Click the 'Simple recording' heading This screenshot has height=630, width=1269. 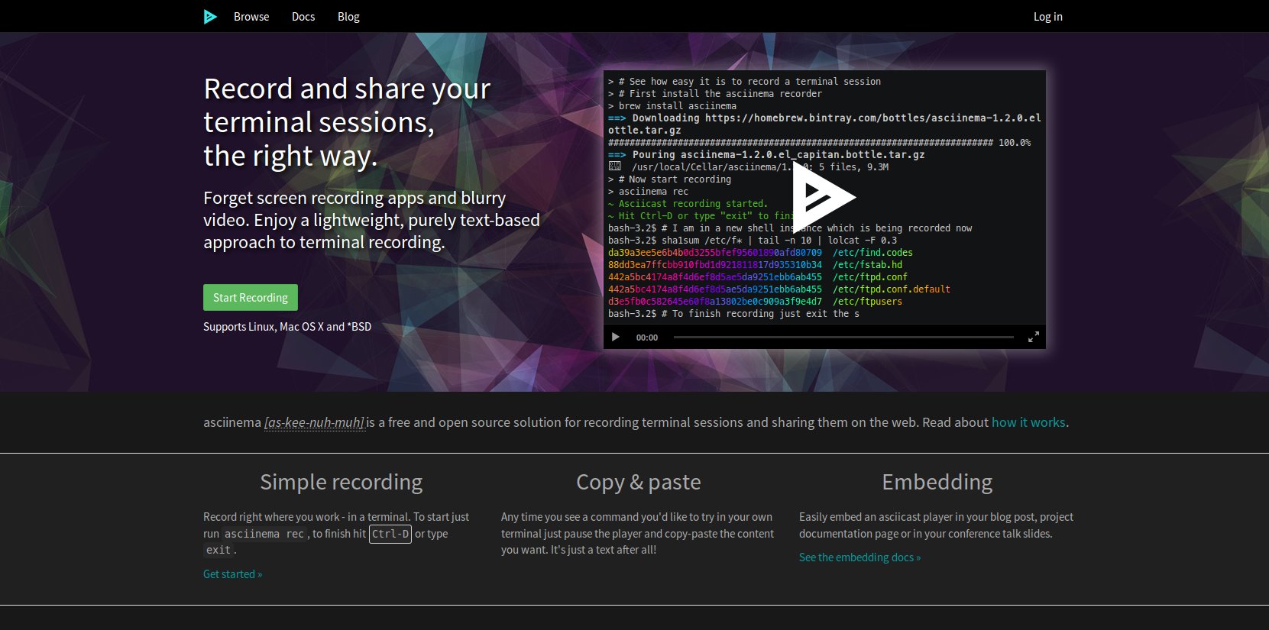341,482
